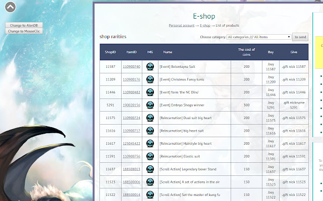Click item image icon for Reincarnation big heart suit
The width and height of the screenshot is (323, 201).
(x=150, y=131)
